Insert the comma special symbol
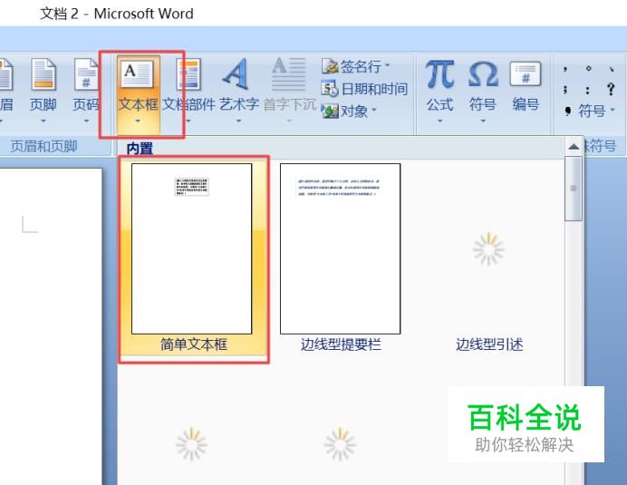Viewport: 627px width, 485px height. 565,69
